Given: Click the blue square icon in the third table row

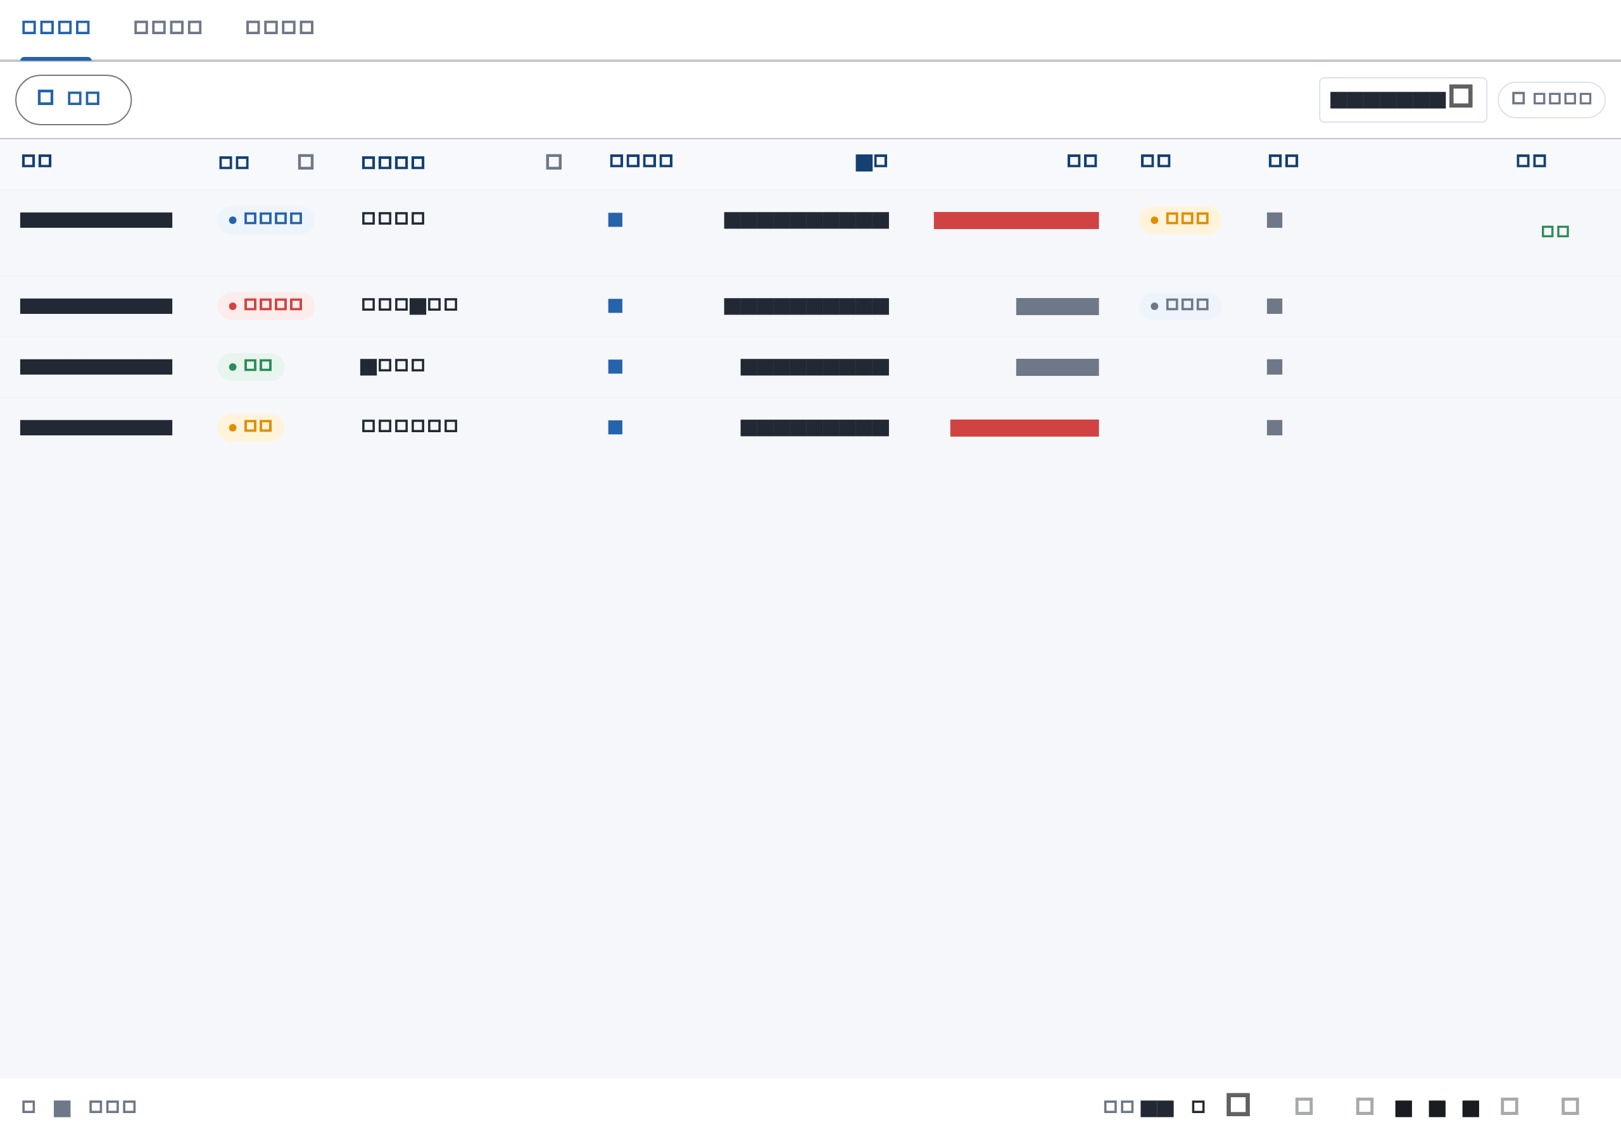Looking at the screenshot, I should 615,367.
